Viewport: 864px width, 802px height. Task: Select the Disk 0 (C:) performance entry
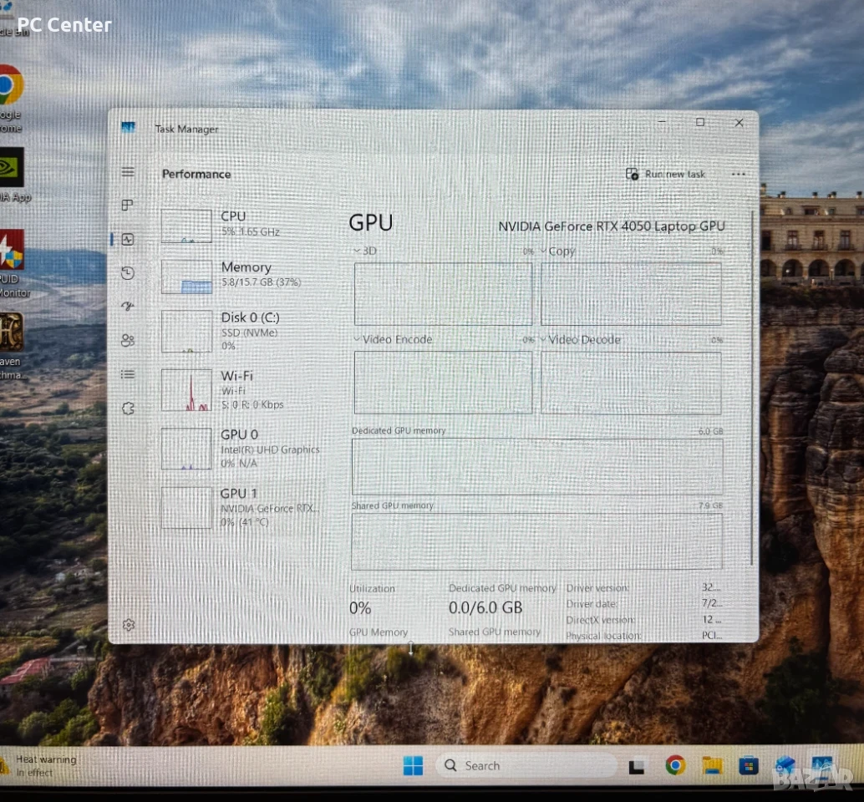[242, 331]
